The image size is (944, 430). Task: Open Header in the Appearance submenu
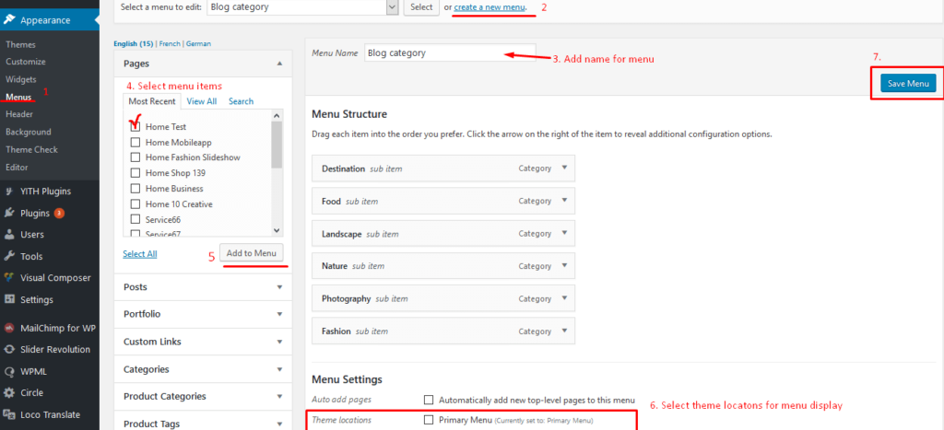[19, 113]
